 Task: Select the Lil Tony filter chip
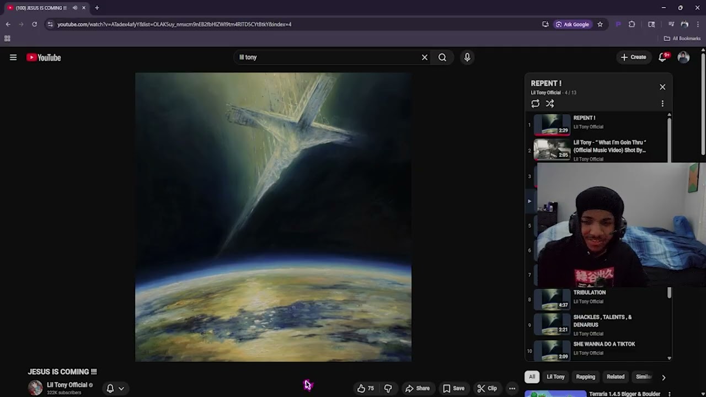click(555, 377)
